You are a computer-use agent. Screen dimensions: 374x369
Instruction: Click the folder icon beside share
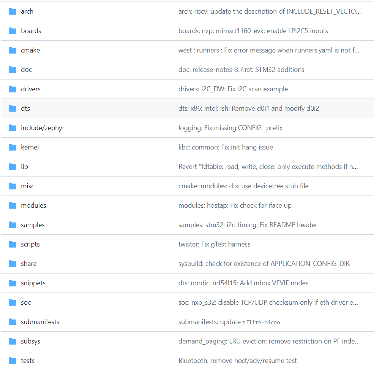coord(13,264)
